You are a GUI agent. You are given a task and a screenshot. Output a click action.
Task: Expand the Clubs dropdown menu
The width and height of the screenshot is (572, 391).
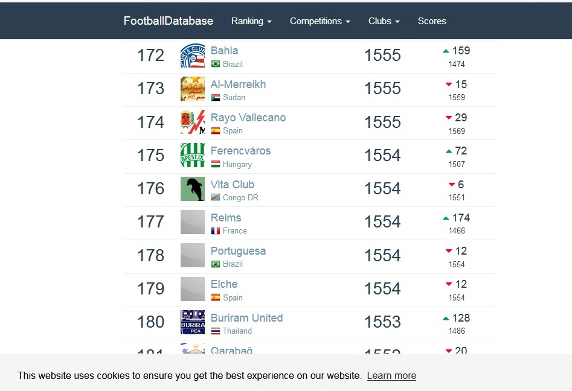[x=384, y=21]
